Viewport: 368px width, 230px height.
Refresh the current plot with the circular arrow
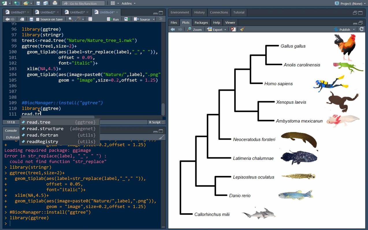click(361, 29)
